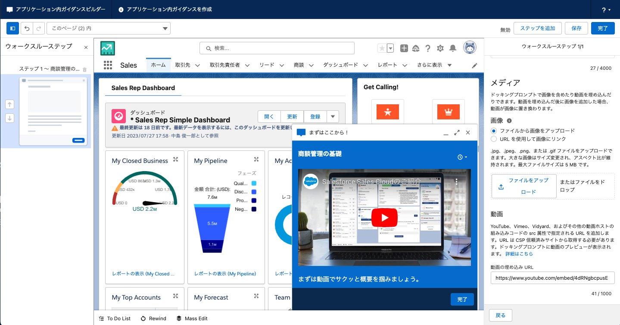Open favorites list dropdown arrow

(x=390, y=48)
